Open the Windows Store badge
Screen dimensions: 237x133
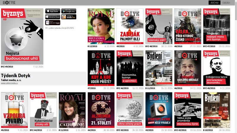click(x=52, y=17)
